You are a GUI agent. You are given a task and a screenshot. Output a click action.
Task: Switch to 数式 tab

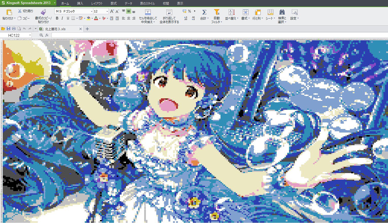click(x=114, y=4)
